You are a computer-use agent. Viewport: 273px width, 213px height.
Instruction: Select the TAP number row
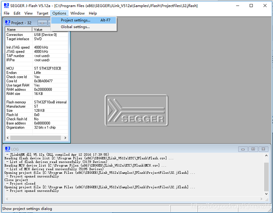click(x=37, y=56)
